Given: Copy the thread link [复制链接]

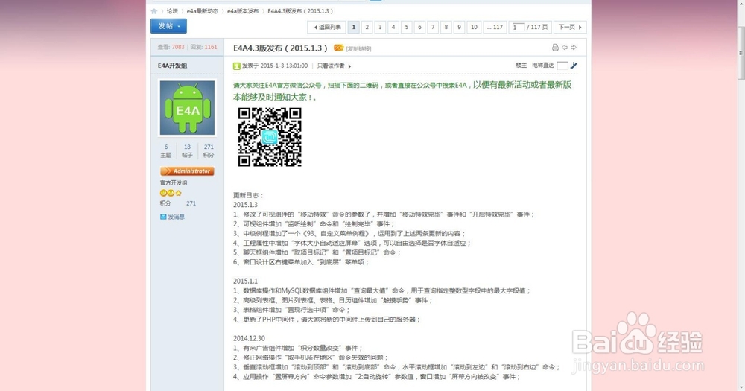Looking at the screenshot, I should pyautogui.click(x=358, y=48).
